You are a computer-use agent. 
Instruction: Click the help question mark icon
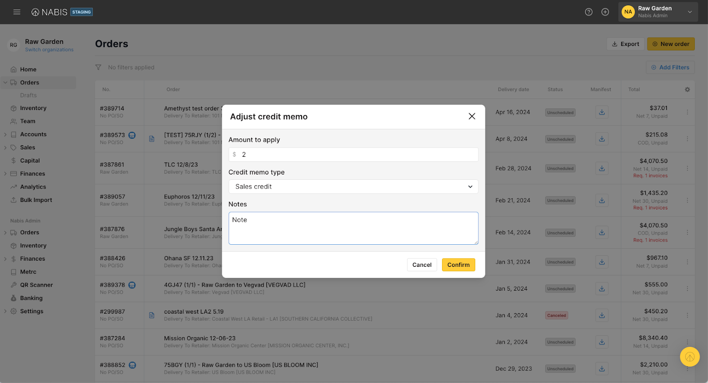pyautogui.click(x=589, y=12)
